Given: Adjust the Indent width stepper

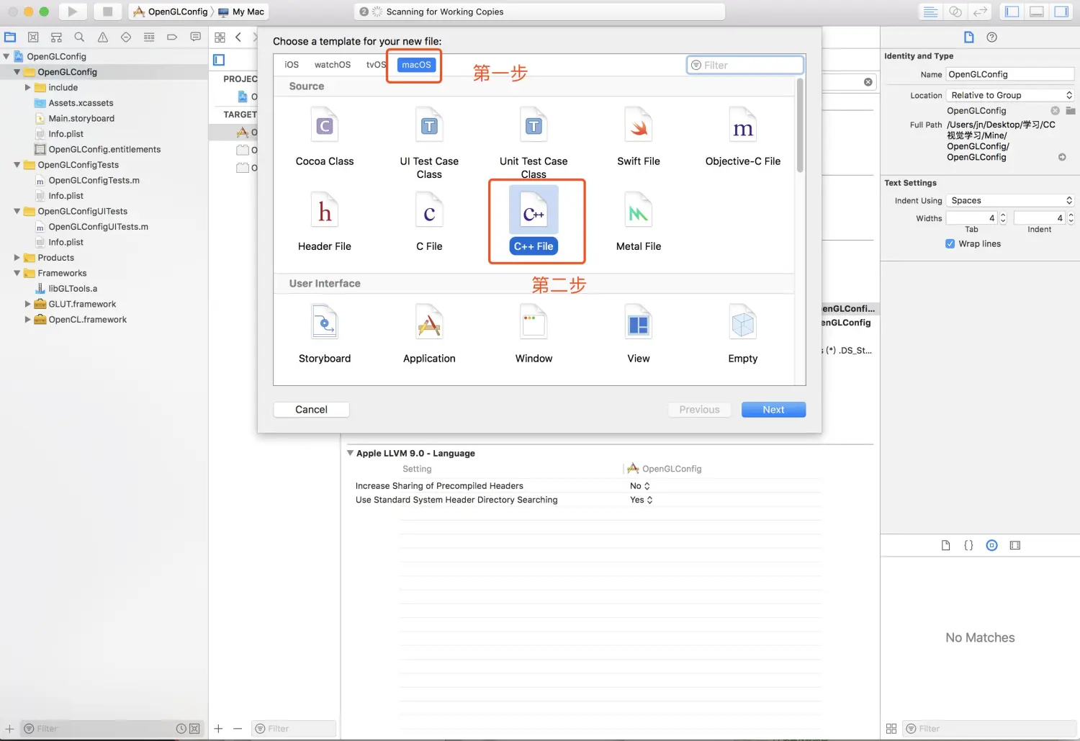Looking at the screenshot, I should click(x=1071, y=218).
